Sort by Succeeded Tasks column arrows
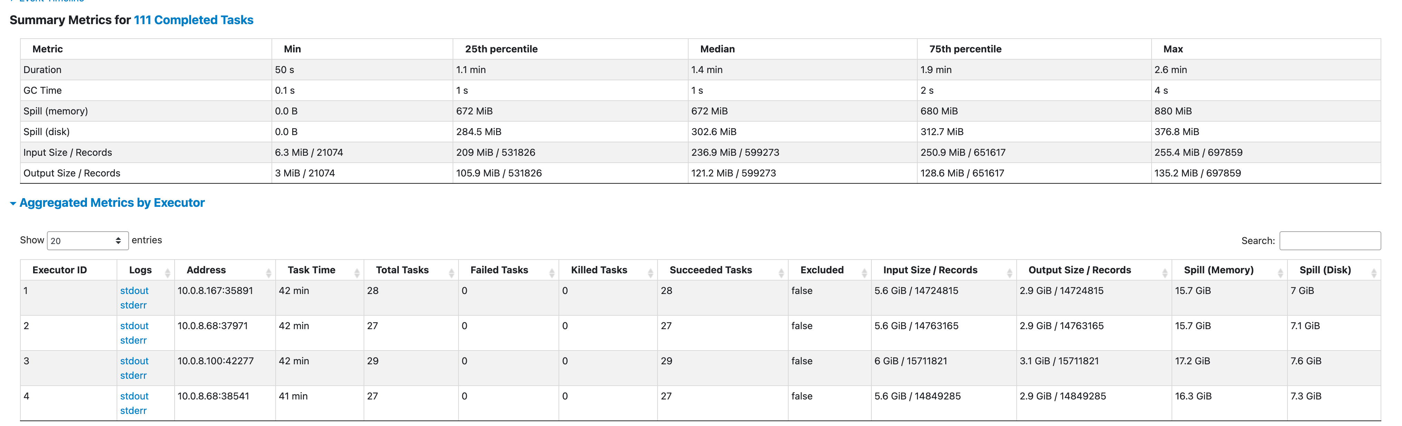Viewport: 1402px width, 426px height. 781,273
